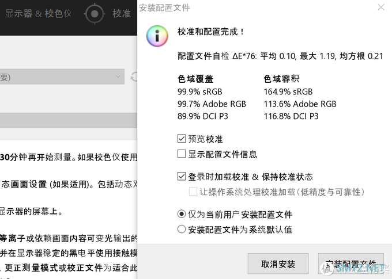Click the colorful info icon in dialog
The width and height of the screenshot is (392, 279).
point(157,36)
